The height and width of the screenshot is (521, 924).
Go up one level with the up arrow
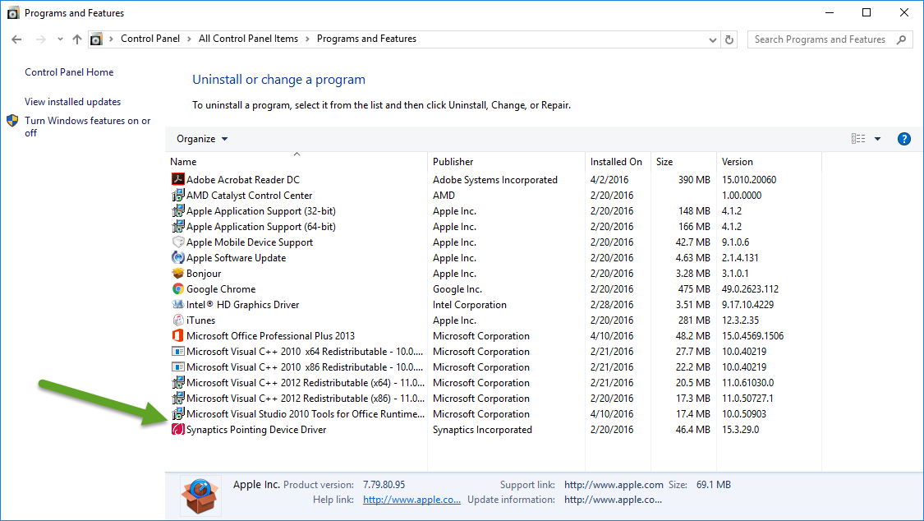tap(76, 39)
